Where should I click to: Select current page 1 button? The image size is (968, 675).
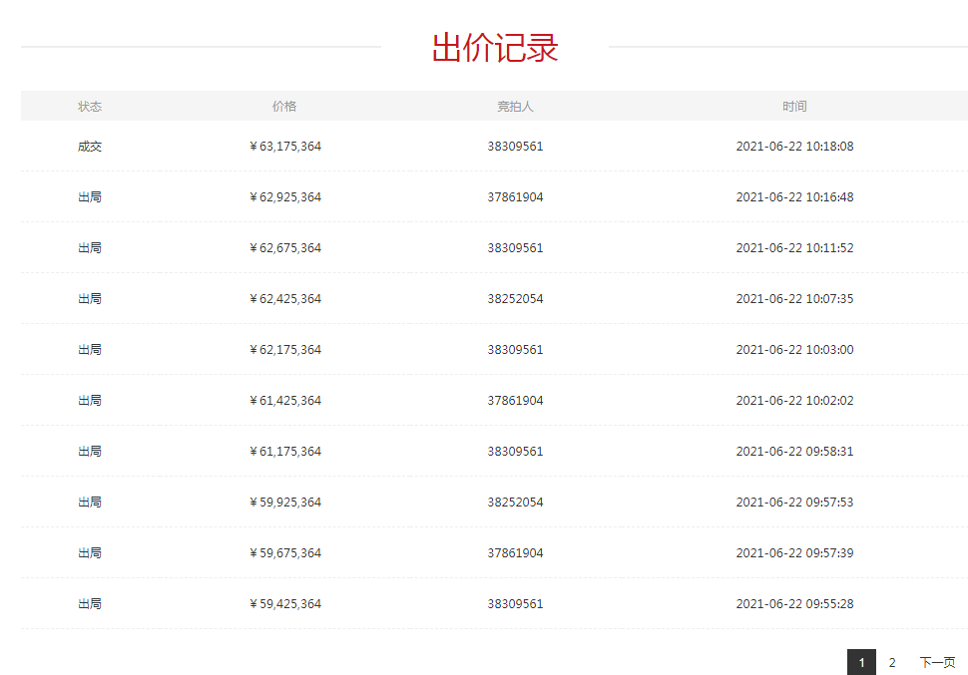pyautogui.click(x=861, y=663)
